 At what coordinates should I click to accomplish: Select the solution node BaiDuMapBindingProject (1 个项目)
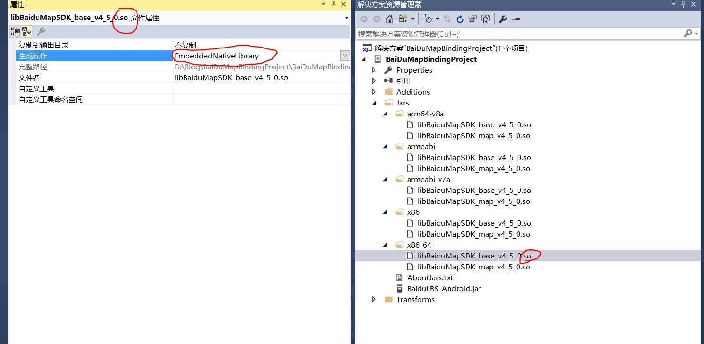point(451,48)
